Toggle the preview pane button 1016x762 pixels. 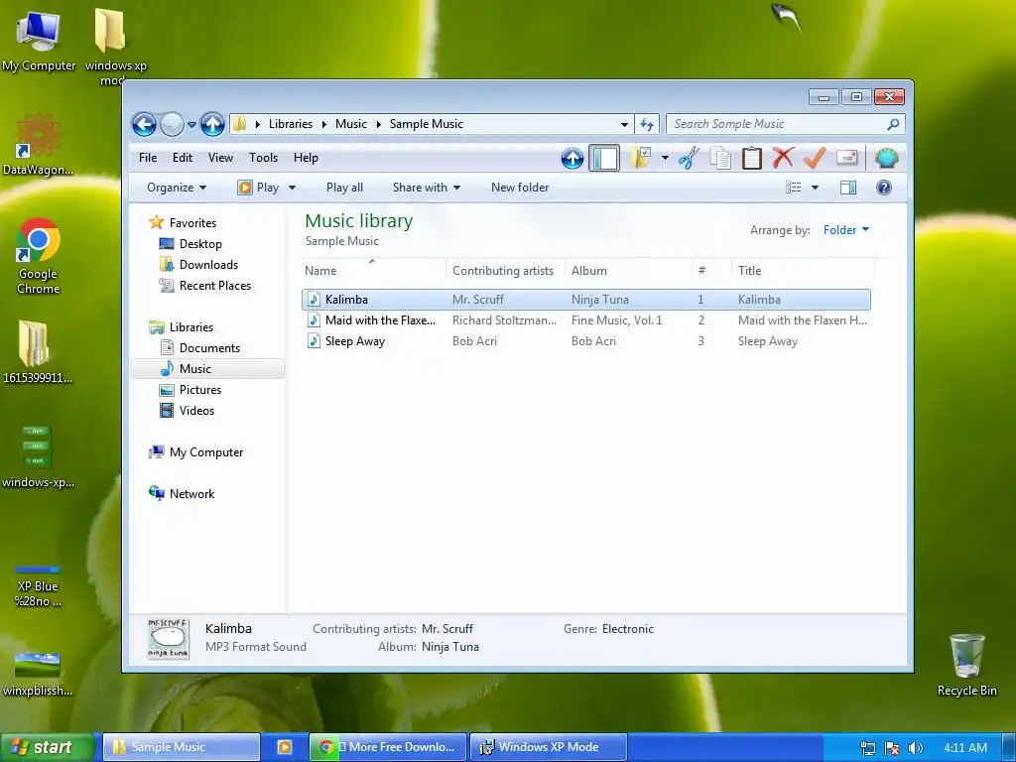pyautogui.click(x=848, y=188)
